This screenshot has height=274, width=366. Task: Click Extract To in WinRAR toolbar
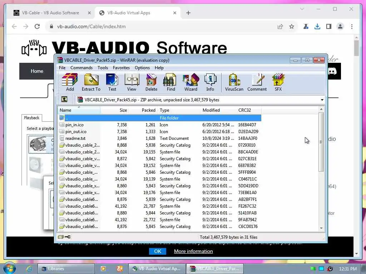[x=91, y=82]
